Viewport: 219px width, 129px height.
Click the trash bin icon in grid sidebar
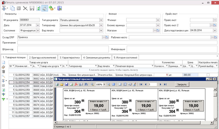(x=3, y=72)
